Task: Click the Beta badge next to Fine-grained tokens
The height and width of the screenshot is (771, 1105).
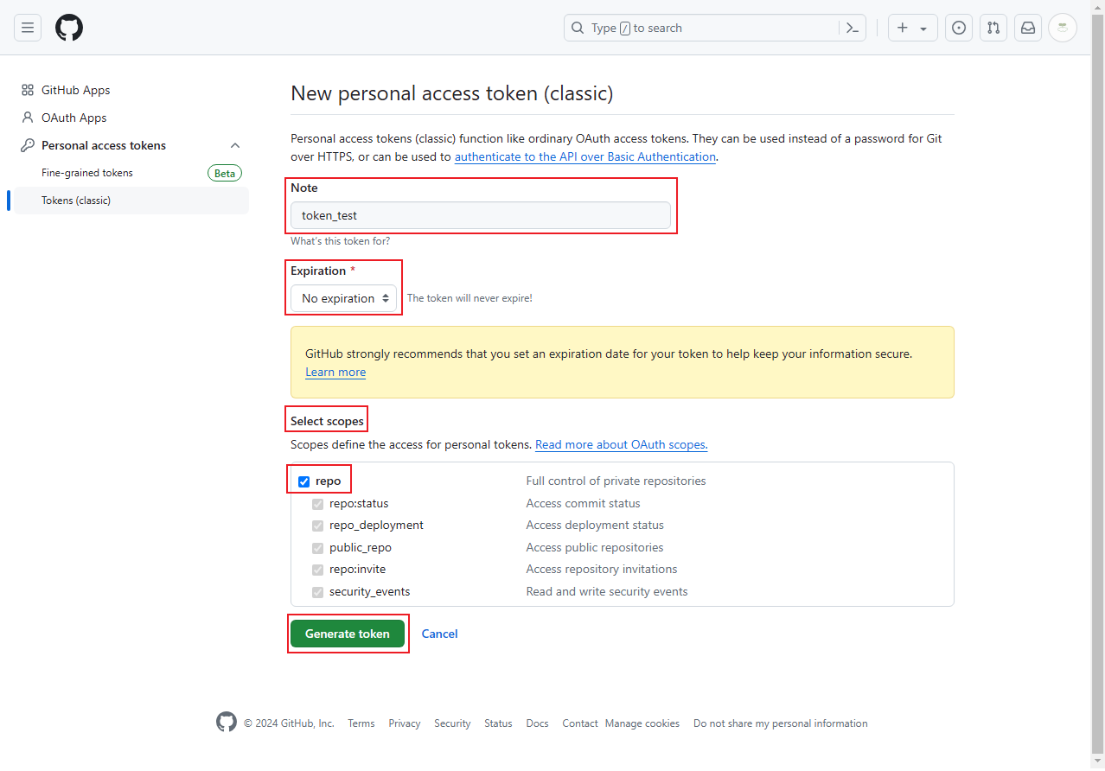Action: [225, 173]
